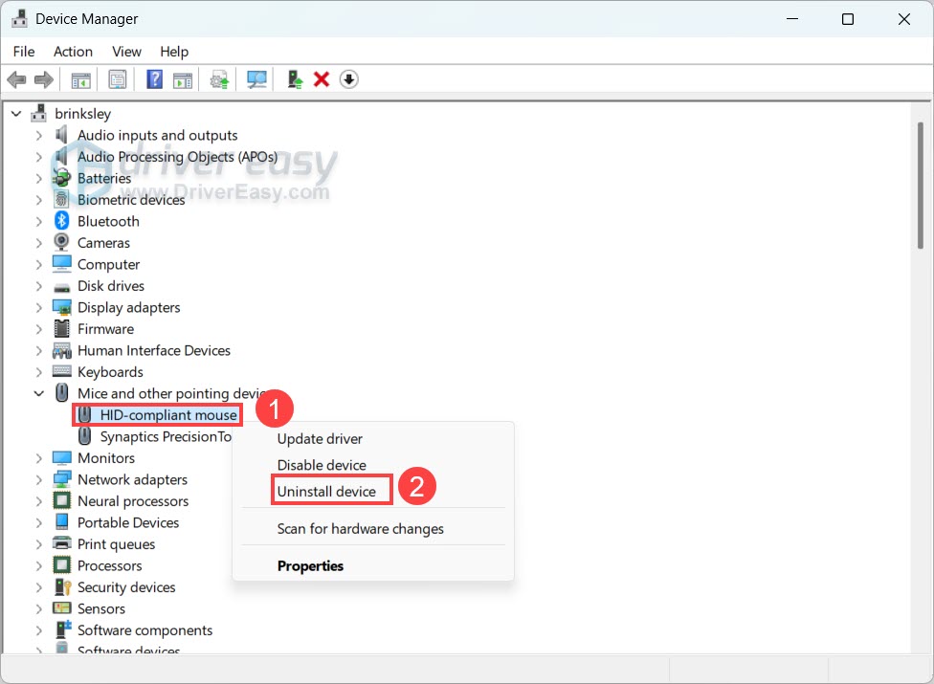Expand the Neural processors category
The image size is (934, 684).
click(38, 501)
